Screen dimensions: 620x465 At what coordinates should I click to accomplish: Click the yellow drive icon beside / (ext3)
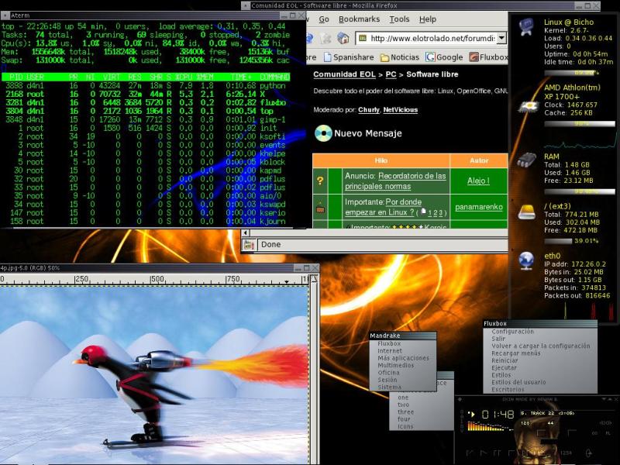[527, 212]
